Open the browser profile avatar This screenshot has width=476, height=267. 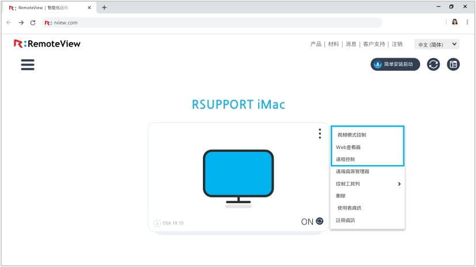(455, 22)
